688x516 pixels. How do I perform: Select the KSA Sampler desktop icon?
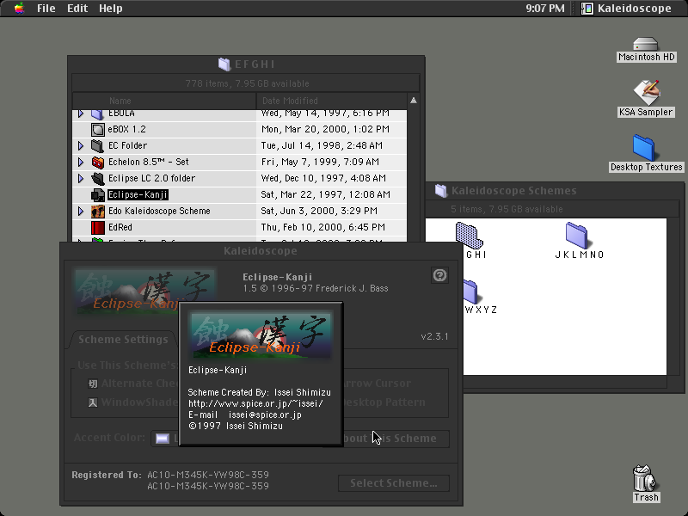646,98
